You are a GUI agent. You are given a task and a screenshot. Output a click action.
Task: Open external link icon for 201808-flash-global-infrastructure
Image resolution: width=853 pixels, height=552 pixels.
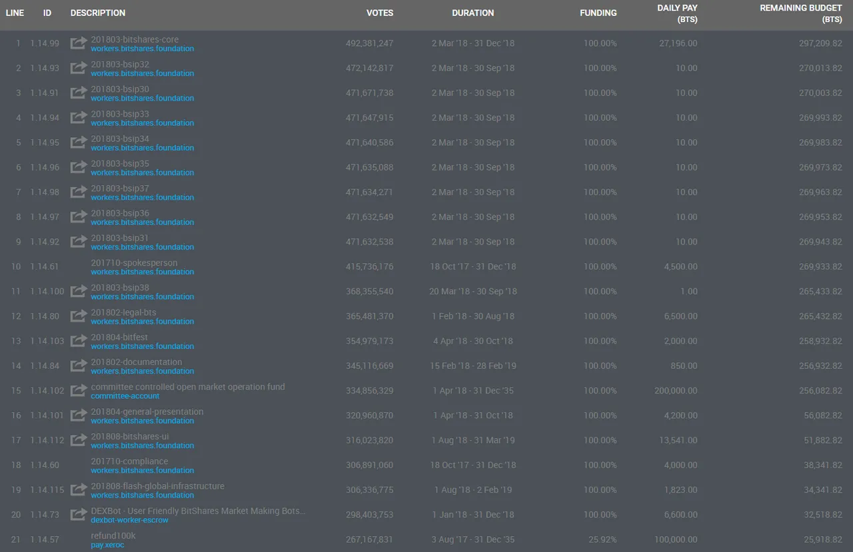click(79, 489)
